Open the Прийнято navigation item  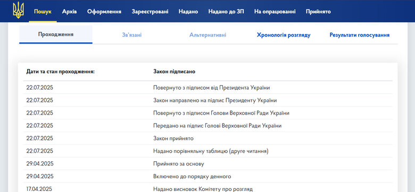[318, 12]
